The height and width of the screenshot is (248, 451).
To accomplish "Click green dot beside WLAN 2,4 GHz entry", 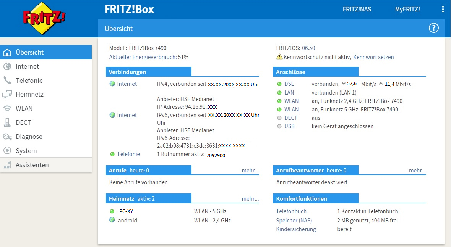I will [x=279, y=101].
